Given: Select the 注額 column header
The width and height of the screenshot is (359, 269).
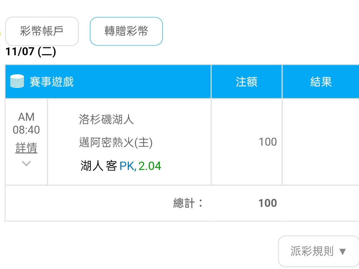Looking at the screenshot, I should pyautogui.click(x=247, y=81).
